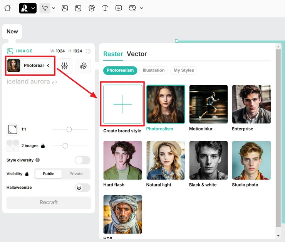Image resolution: width=285 pixels, height=242 pixels.
Task: Select the mockup t-shirt tool
Action: tap(91, 8)
